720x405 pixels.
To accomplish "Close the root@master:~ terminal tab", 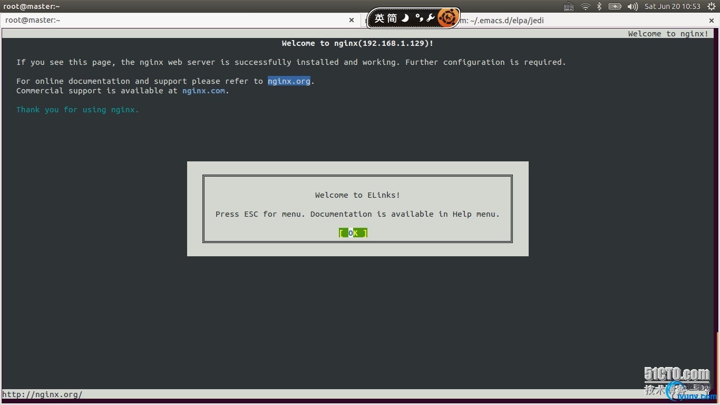I will pyautogui.click(x=352, y=20).
